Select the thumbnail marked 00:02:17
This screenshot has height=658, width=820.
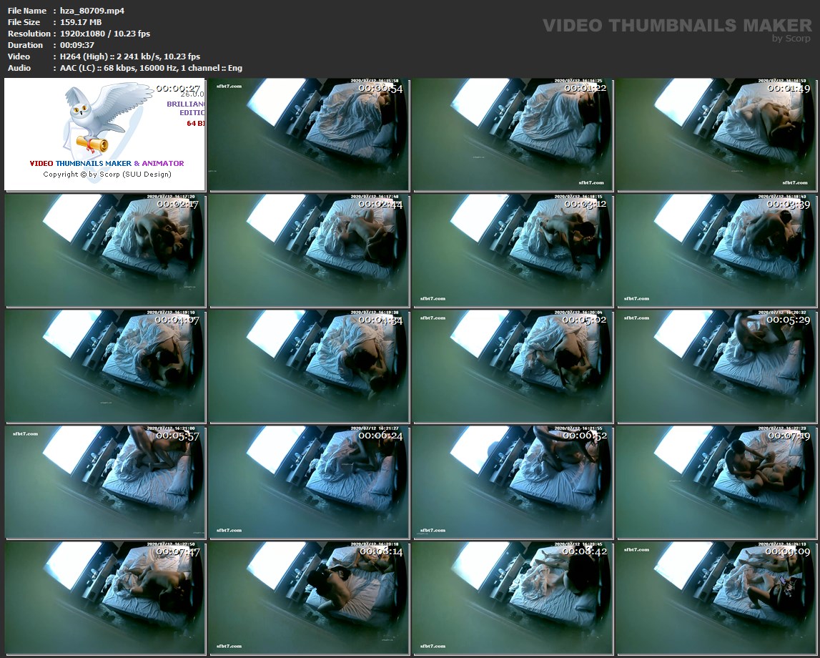(x=106, y=250)
